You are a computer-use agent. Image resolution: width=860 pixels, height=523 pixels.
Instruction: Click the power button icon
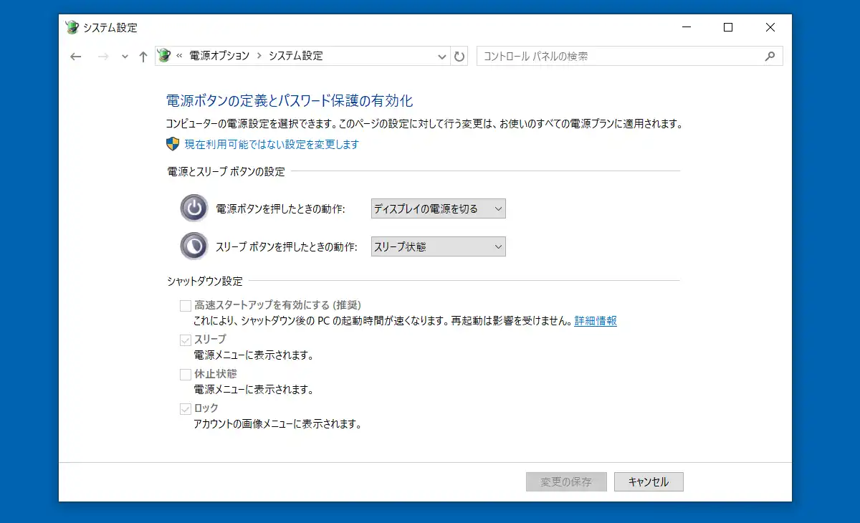194,208
